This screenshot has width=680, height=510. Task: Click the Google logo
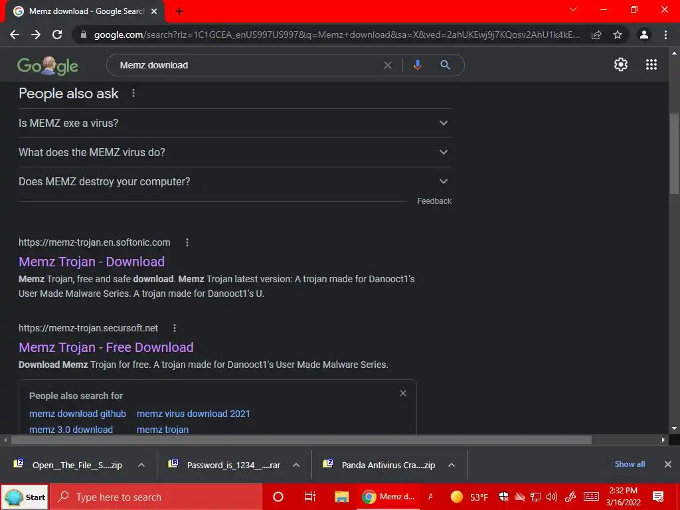tap(48, 66)
